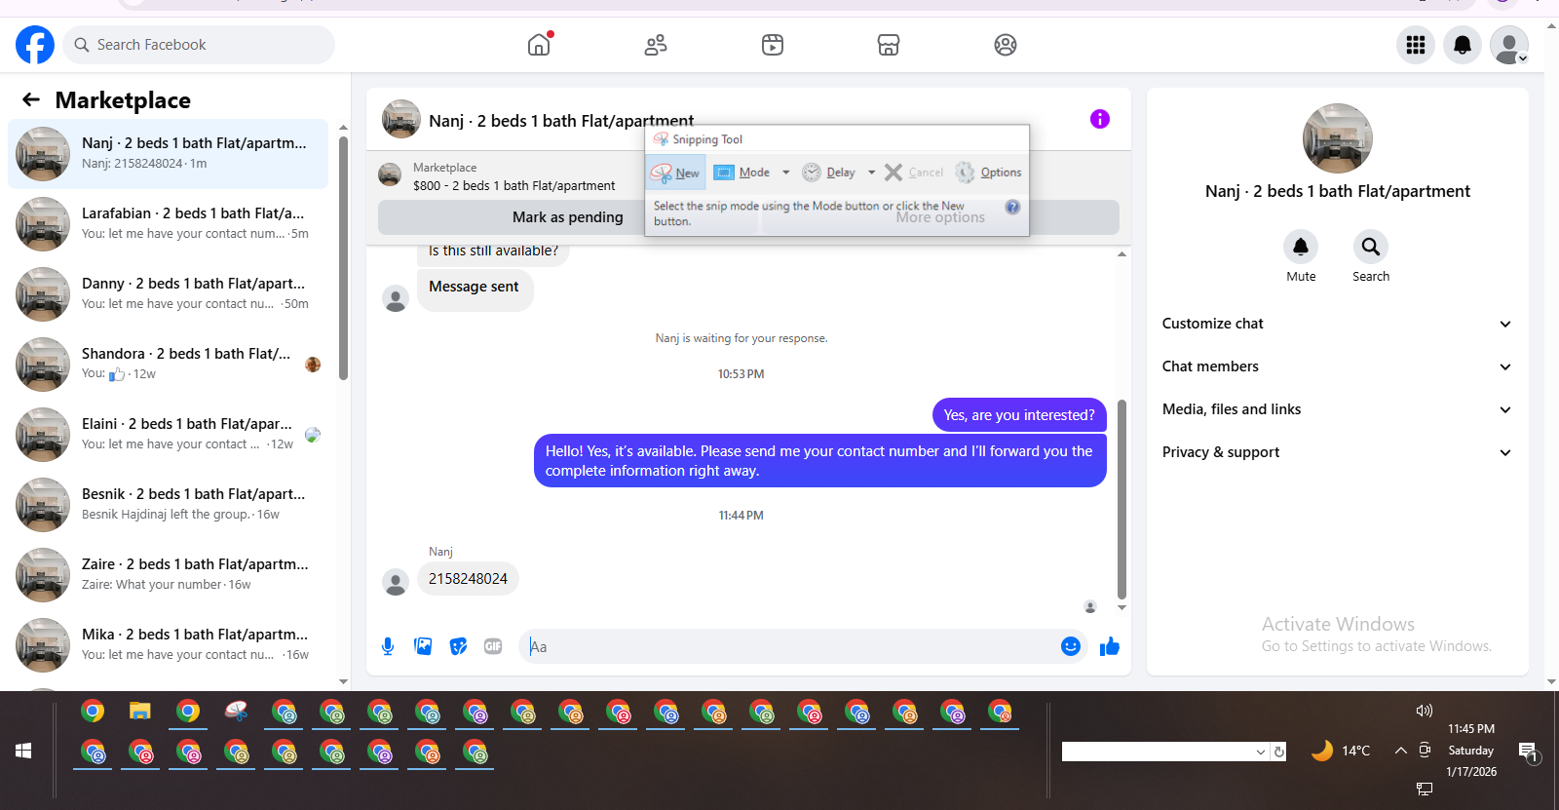Viewport: 1559px width, 810px height.
Task: Expand Chat members section
Action: click(1337, 366)
